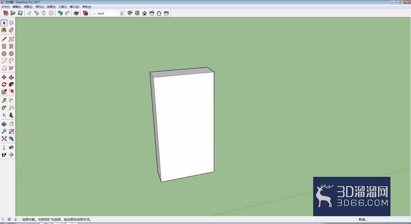Select the Circle tool
Screen dimensions: 411x224
click(4, 54)
